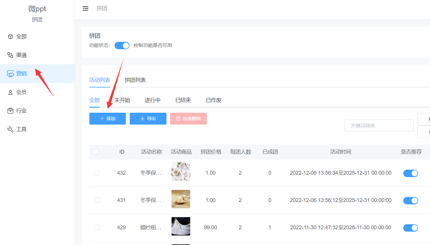Check the checkbox for row ID 432
The image size is (430, 245).
pyautogui.click(x=97, y=173)
